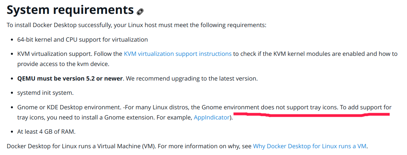Click the At least 4 GB of RAM text
407x155 pixels.
46,132
